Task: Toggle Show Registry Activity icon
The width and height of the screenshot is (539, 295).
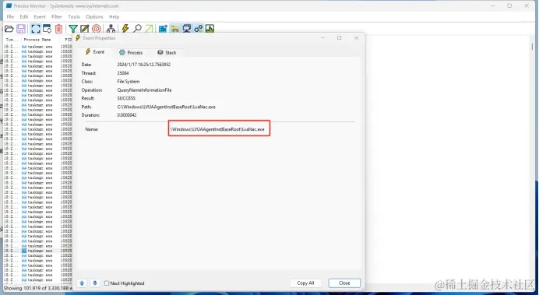Action: [x=163, y=29]
